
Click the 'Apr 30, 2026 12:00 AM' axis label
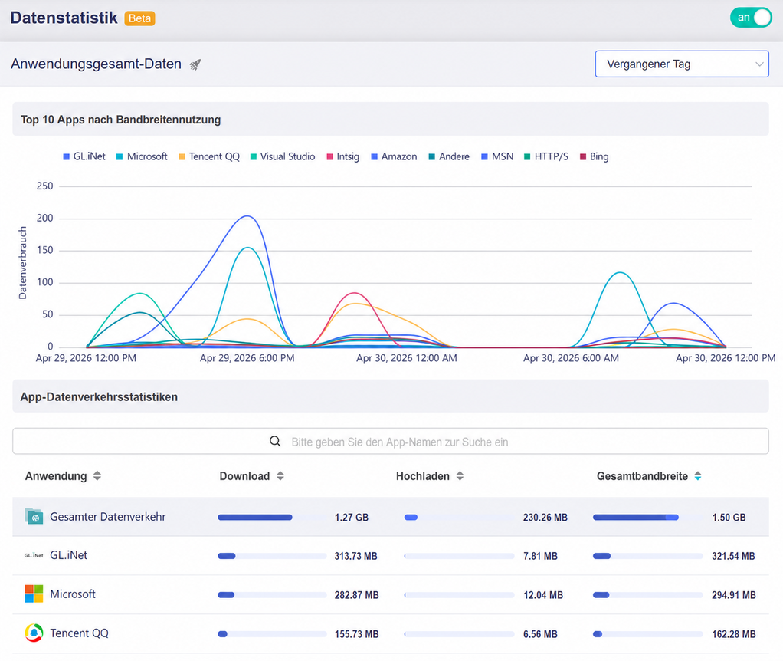tap(407, 358)
